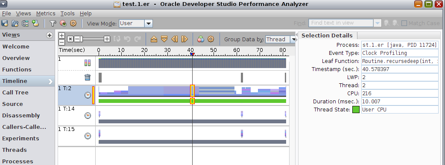
Task: Click minus button on zoom slider
Action: point(77,39)
